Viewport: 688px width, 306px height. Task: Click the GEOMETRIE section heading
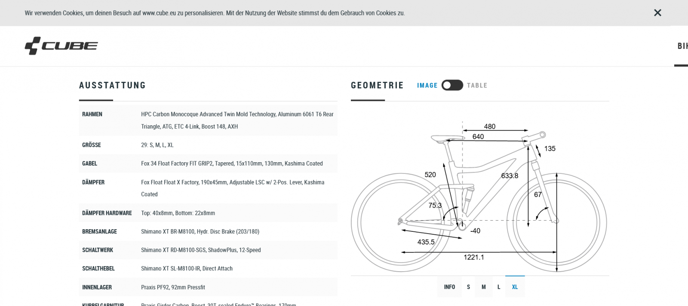377,85
